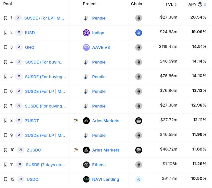Click the NAVI Lending logo
The width and height of the screenshot is (212, 188).
coord(86,179)
